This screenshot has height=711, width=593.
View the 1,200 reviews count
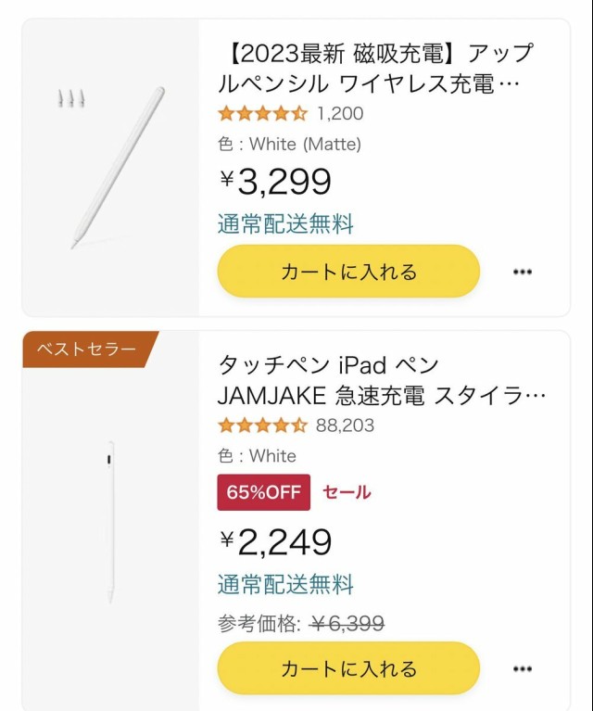coord(340,114)
